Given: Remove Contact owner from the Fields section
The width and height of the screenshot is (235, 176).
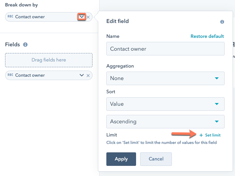Looking at the screenshot, I should (x=88, y=76).
